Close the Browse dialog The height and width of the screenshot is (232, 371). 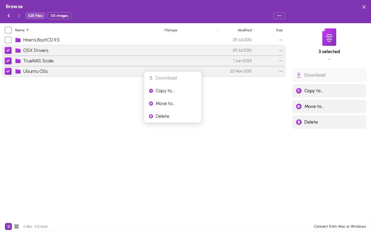[x=364, y=7]
